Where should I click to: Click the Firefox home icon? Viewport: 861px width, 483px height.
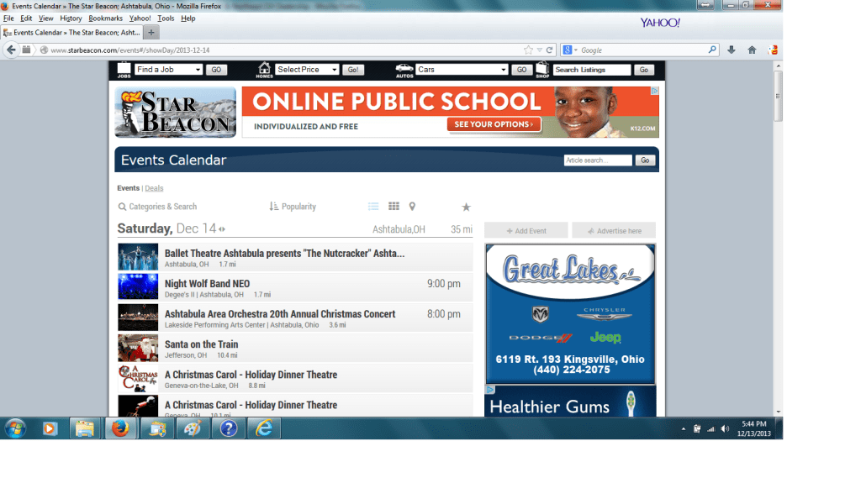click(752, 50)
